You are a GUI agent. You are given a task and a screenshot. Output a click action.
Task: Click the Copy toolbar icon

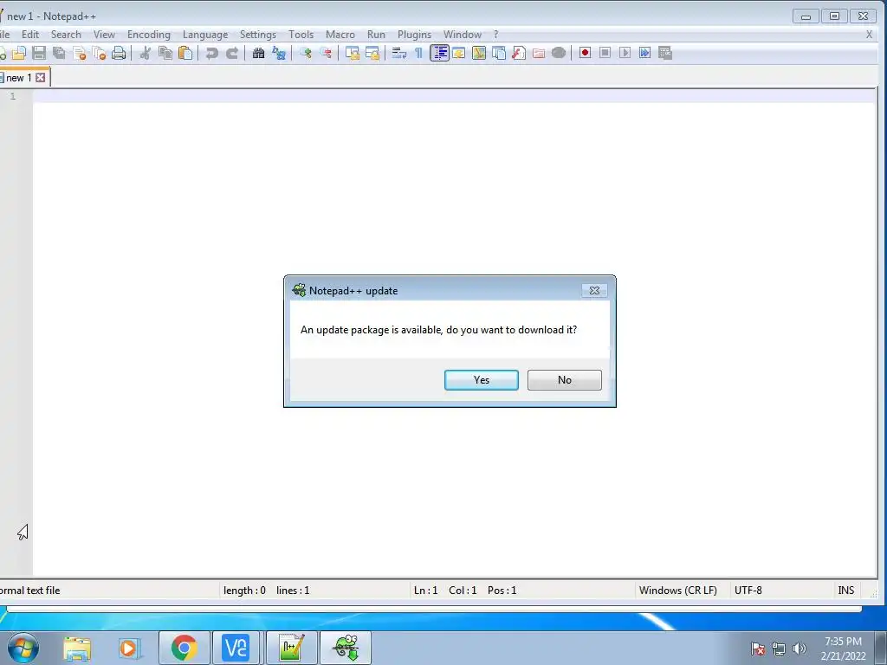coord(165,53)
